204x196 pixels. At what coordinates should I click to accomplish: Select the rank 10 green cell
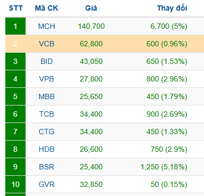[15, 184]
